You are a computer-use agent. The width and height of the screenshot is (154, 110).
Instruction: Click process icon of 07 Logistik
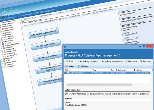tap(4, 48)
